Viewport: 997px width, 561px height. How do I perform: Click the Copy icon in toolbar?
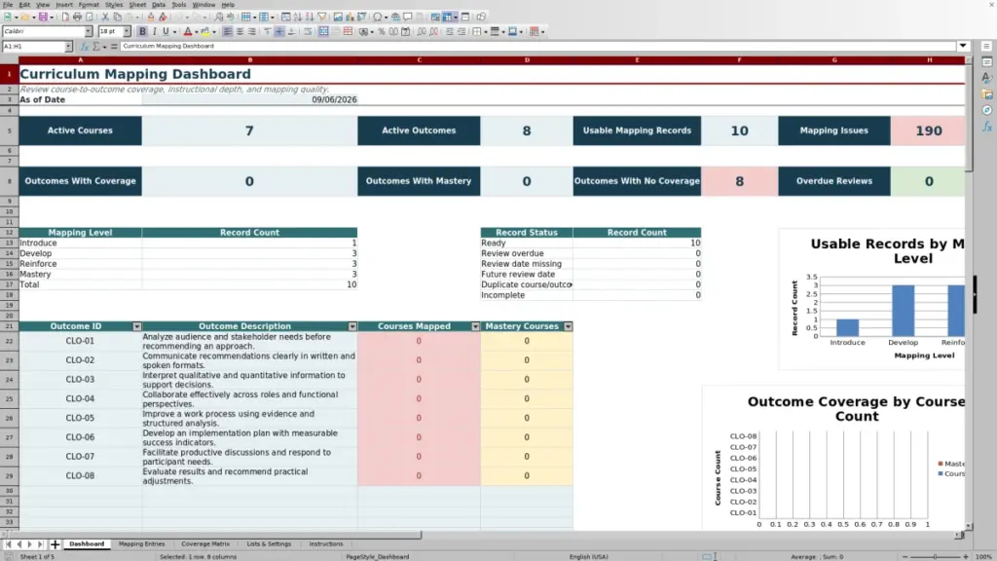[118, 18]
